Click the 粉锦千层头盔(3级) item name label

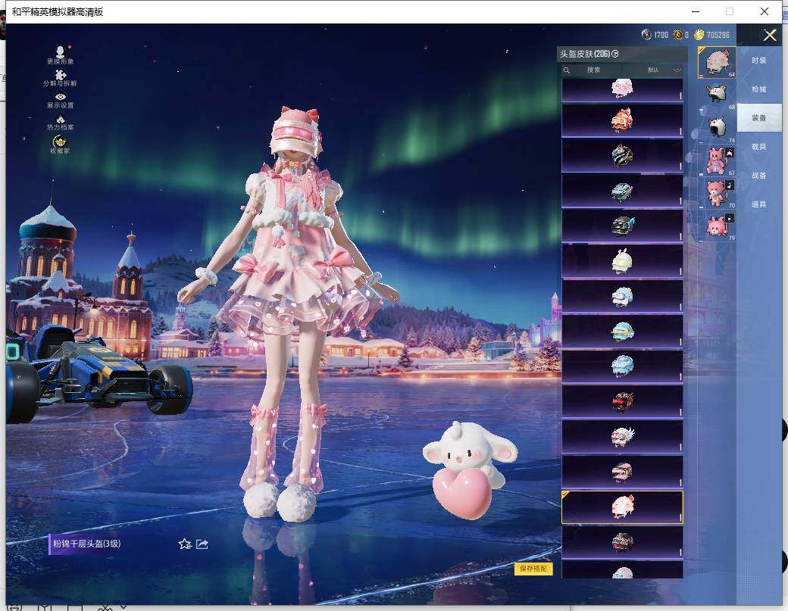(x=87, y=544)
